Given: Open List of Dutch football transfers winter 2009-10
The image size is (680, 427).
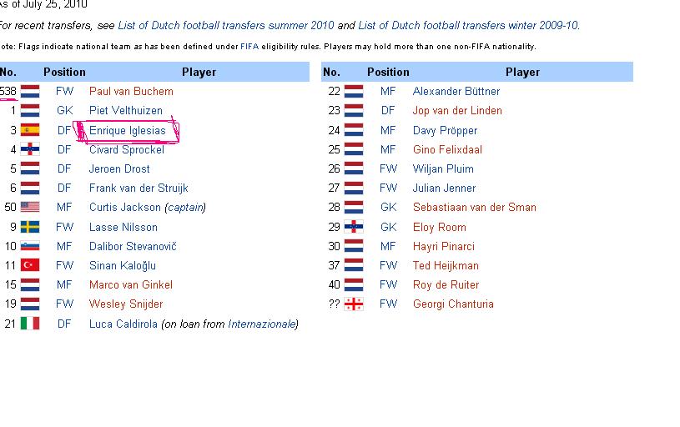Looking at the screenshot, I should [468, 26].
